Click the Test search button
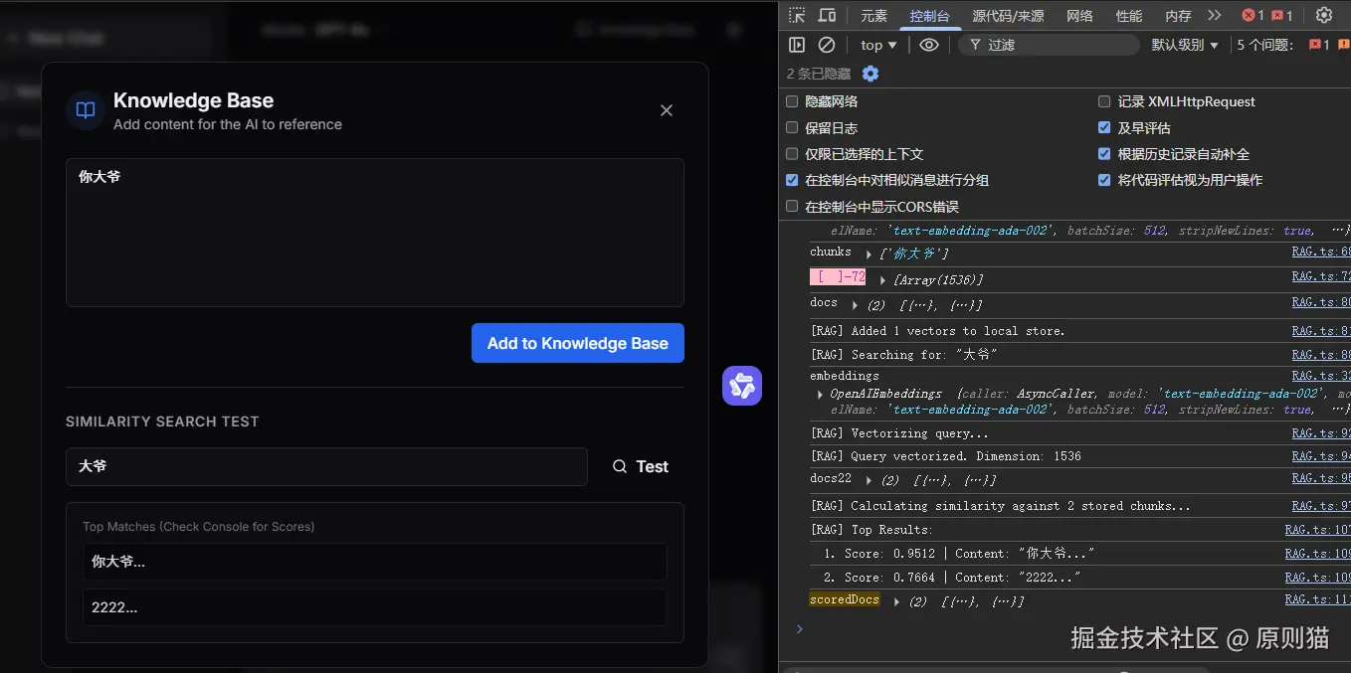Image resolution: width=1351 pixels, height=673 pixels. click(x=640, y=466)
